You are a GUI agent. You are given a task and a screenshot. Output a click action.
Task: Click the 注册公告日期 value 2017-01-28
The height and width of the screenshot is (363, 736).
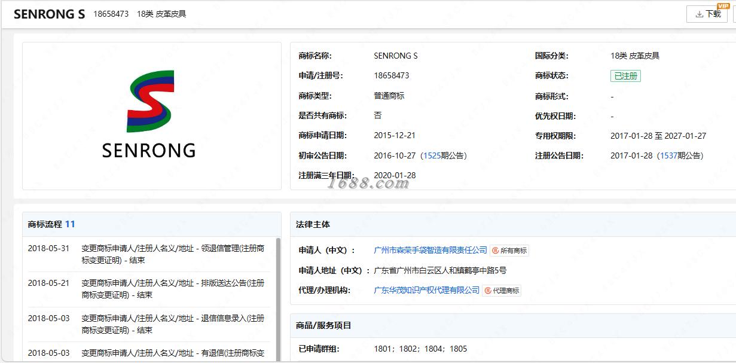[x=631, y=155]
